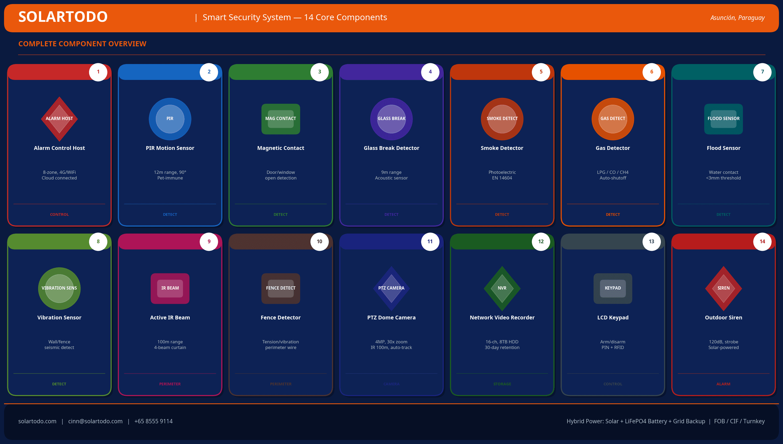The height and width of the screenshot is (444, 783).
Task: Select the CAMERA label on PTZ Dome Camera card
Action: [x=391, y=384]
